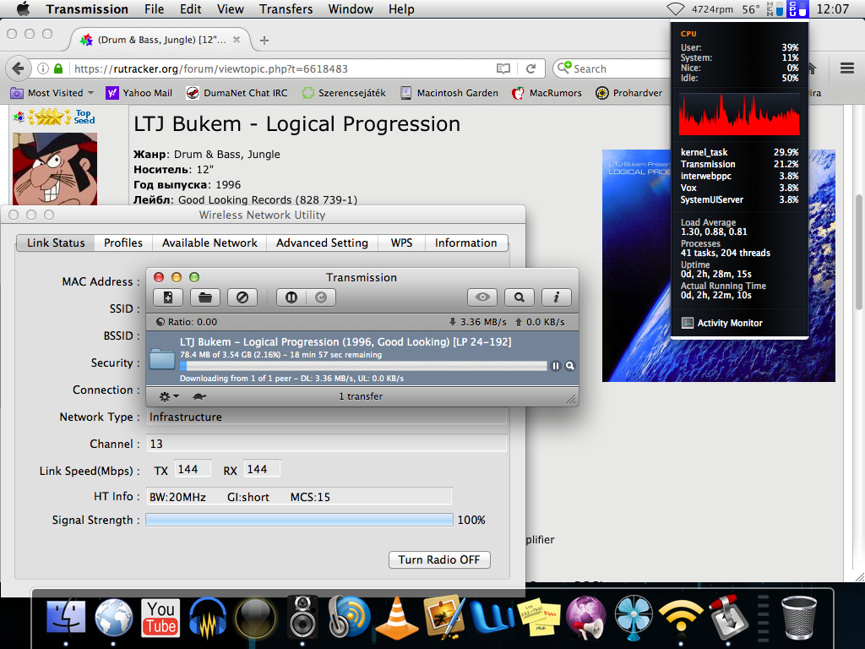This screenshot has height=649, width=865.
Task: Click the CPU menu bar monitor icon
Action: click(x=797, y=8)
